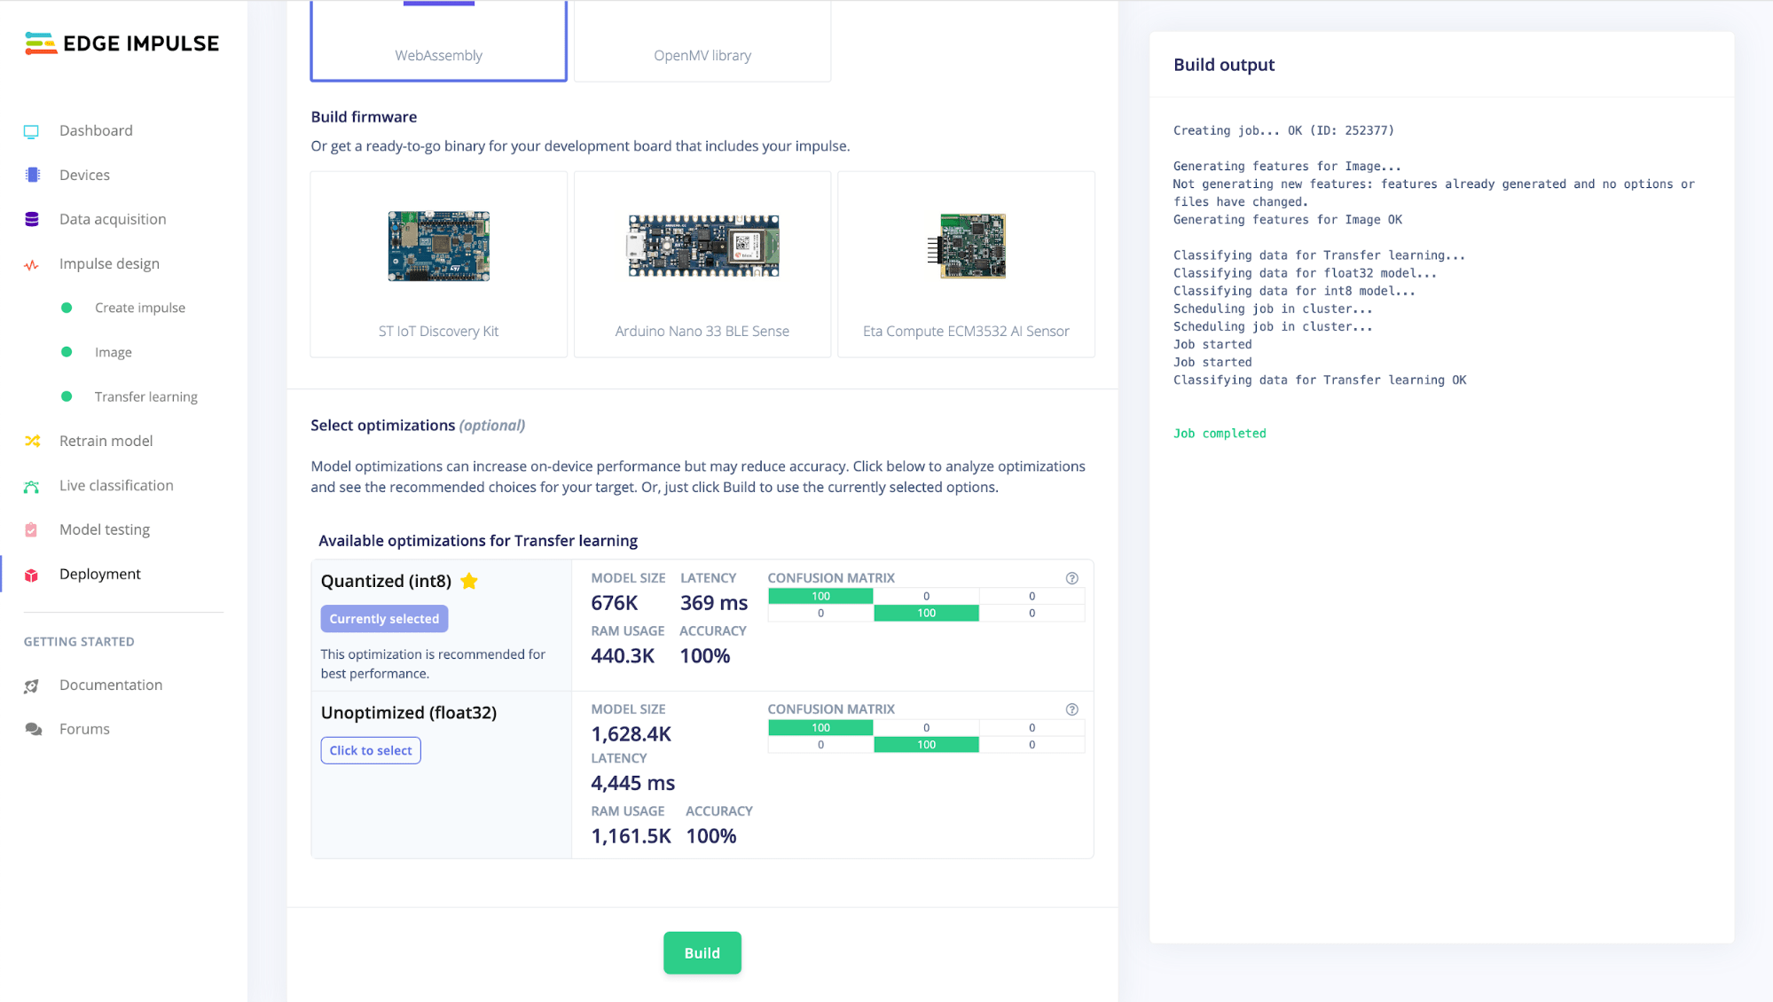The height and width of the screenshot is (1002, 1773).
Task: Click the Dashboard monitor icon
Action: click(x=31, y=131)
